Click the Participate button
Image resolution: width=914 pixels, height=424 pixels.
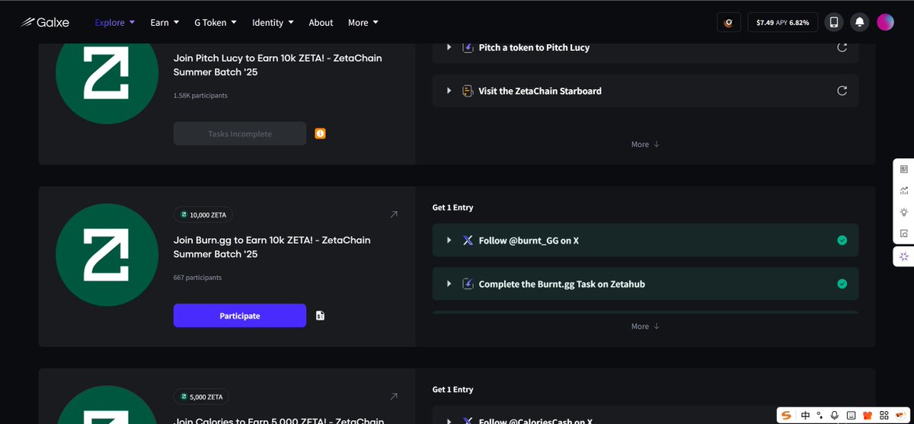tap(240, 315)
